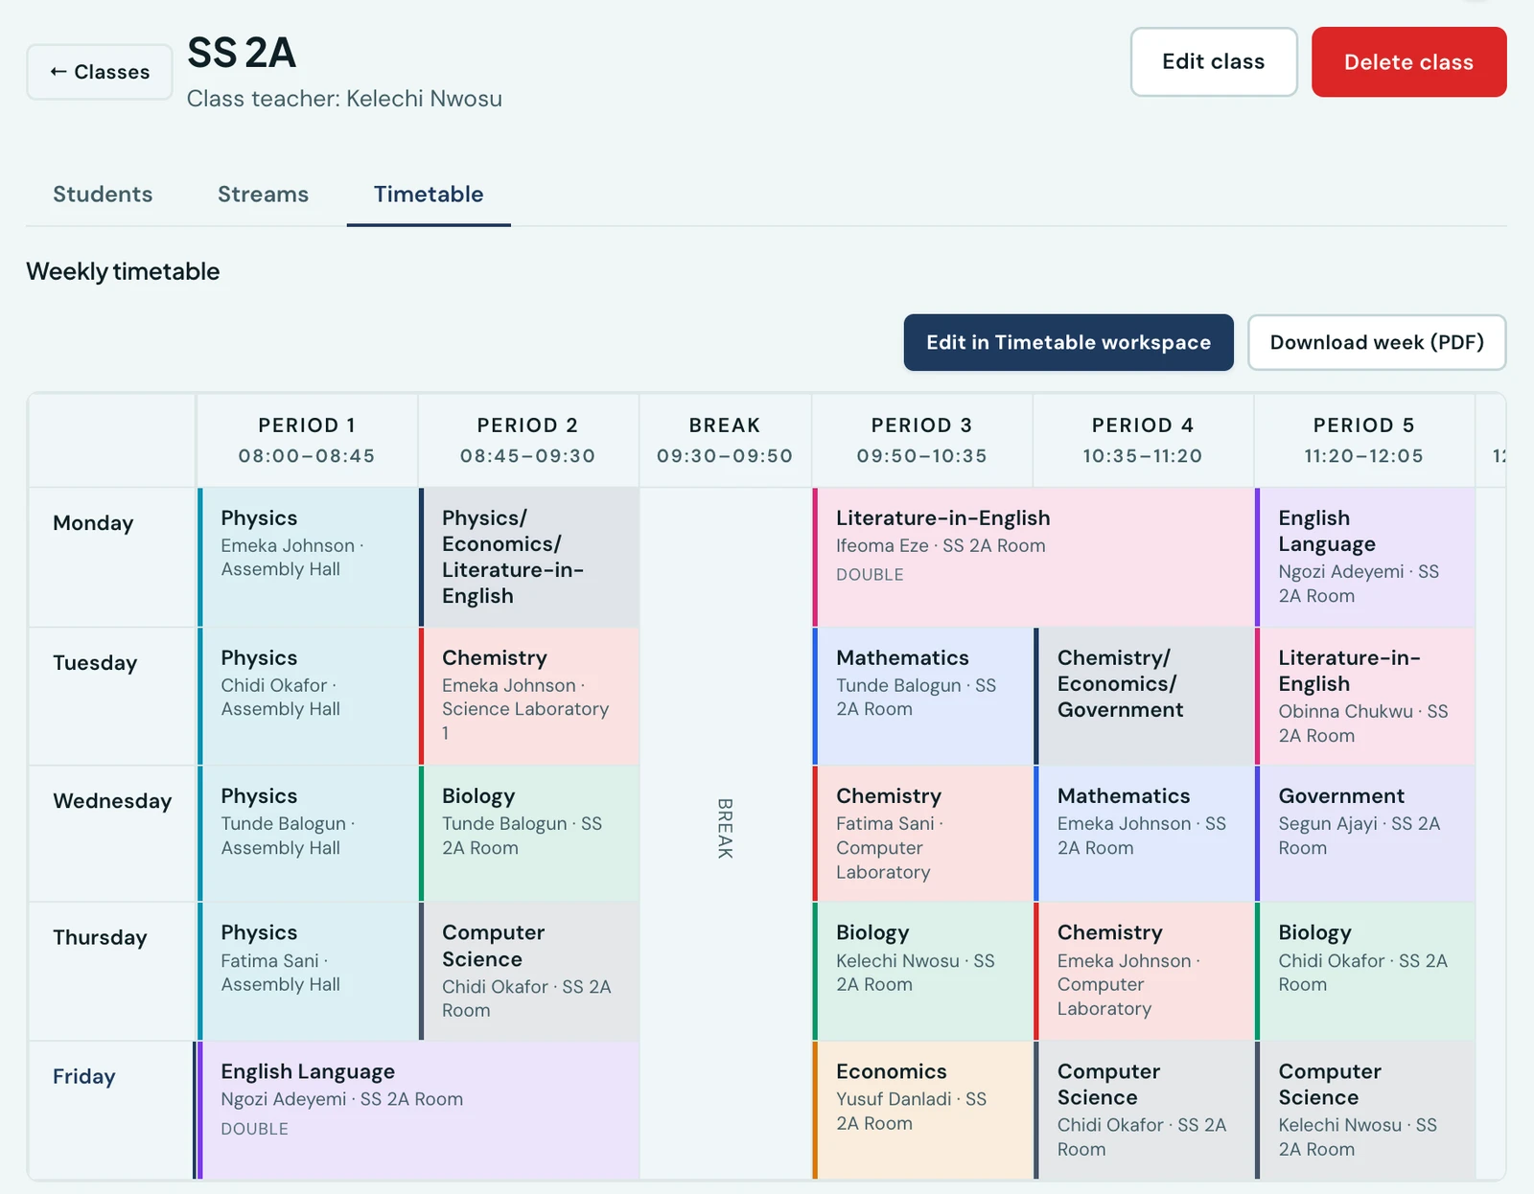The image size is (1534, 1194).
Task: Go back via the Classes button
Action: click(x=100, y=72)
